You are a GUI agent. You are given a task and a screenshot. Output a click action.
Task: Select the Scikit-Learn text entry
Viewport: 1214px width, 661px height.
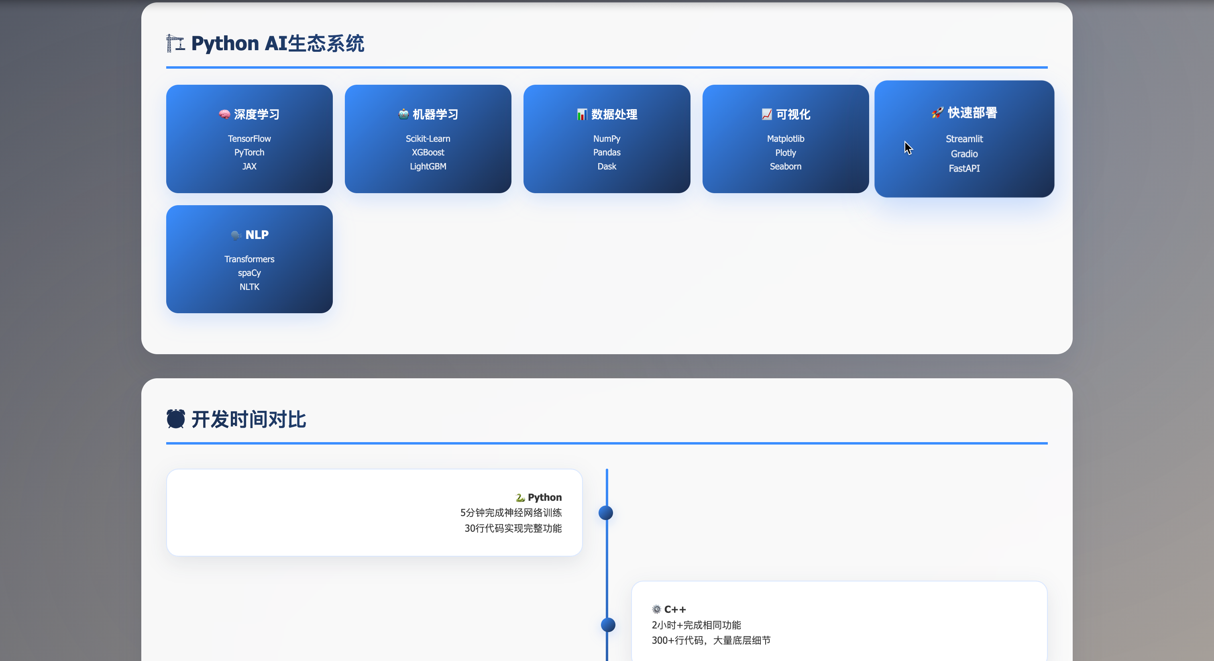428,139
